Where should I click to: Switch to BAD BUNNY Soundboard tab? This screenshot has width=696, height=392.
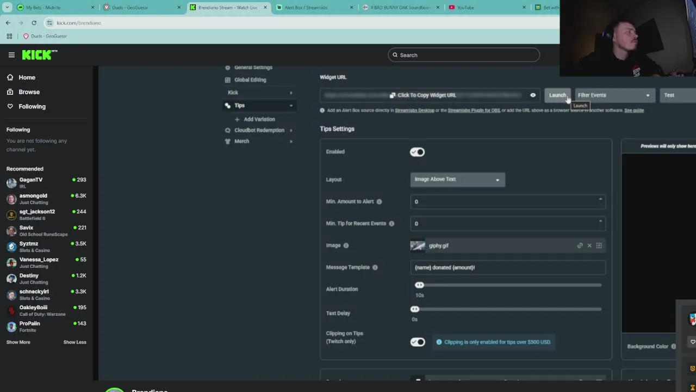[x=400, y=8]
